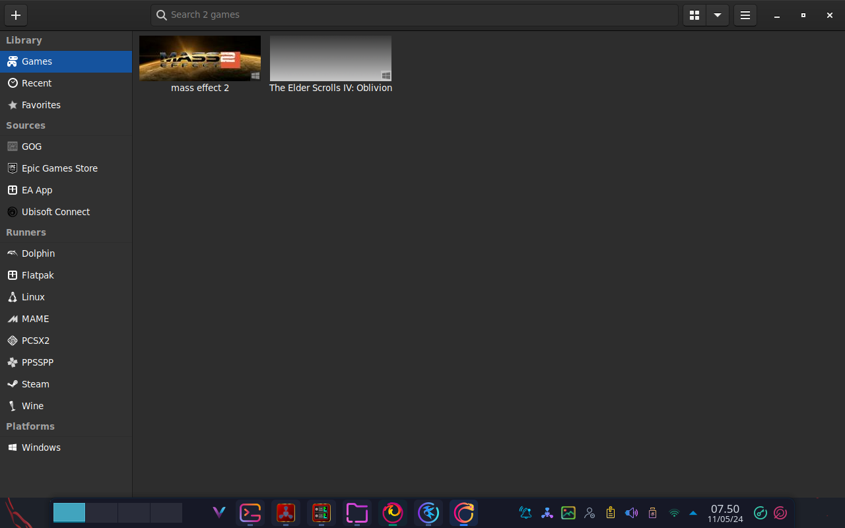Choose the Dolphin runner
The height and width of the screenshot is (528, 845).
coord(66,253)
